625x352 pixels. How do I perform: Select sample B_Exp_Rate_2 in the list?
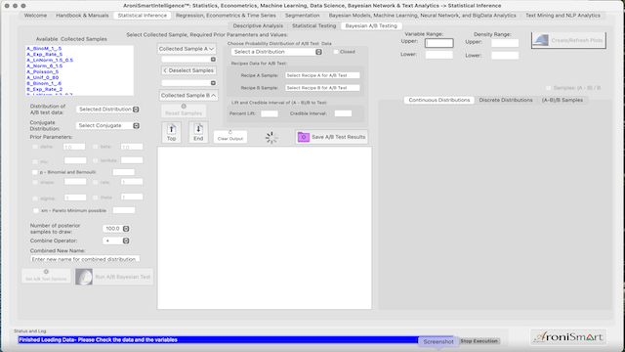[45, 89]
